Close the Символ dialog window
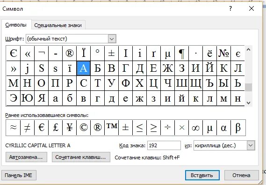The height and width of the screenshot is (185, 266). click(252, 8)
